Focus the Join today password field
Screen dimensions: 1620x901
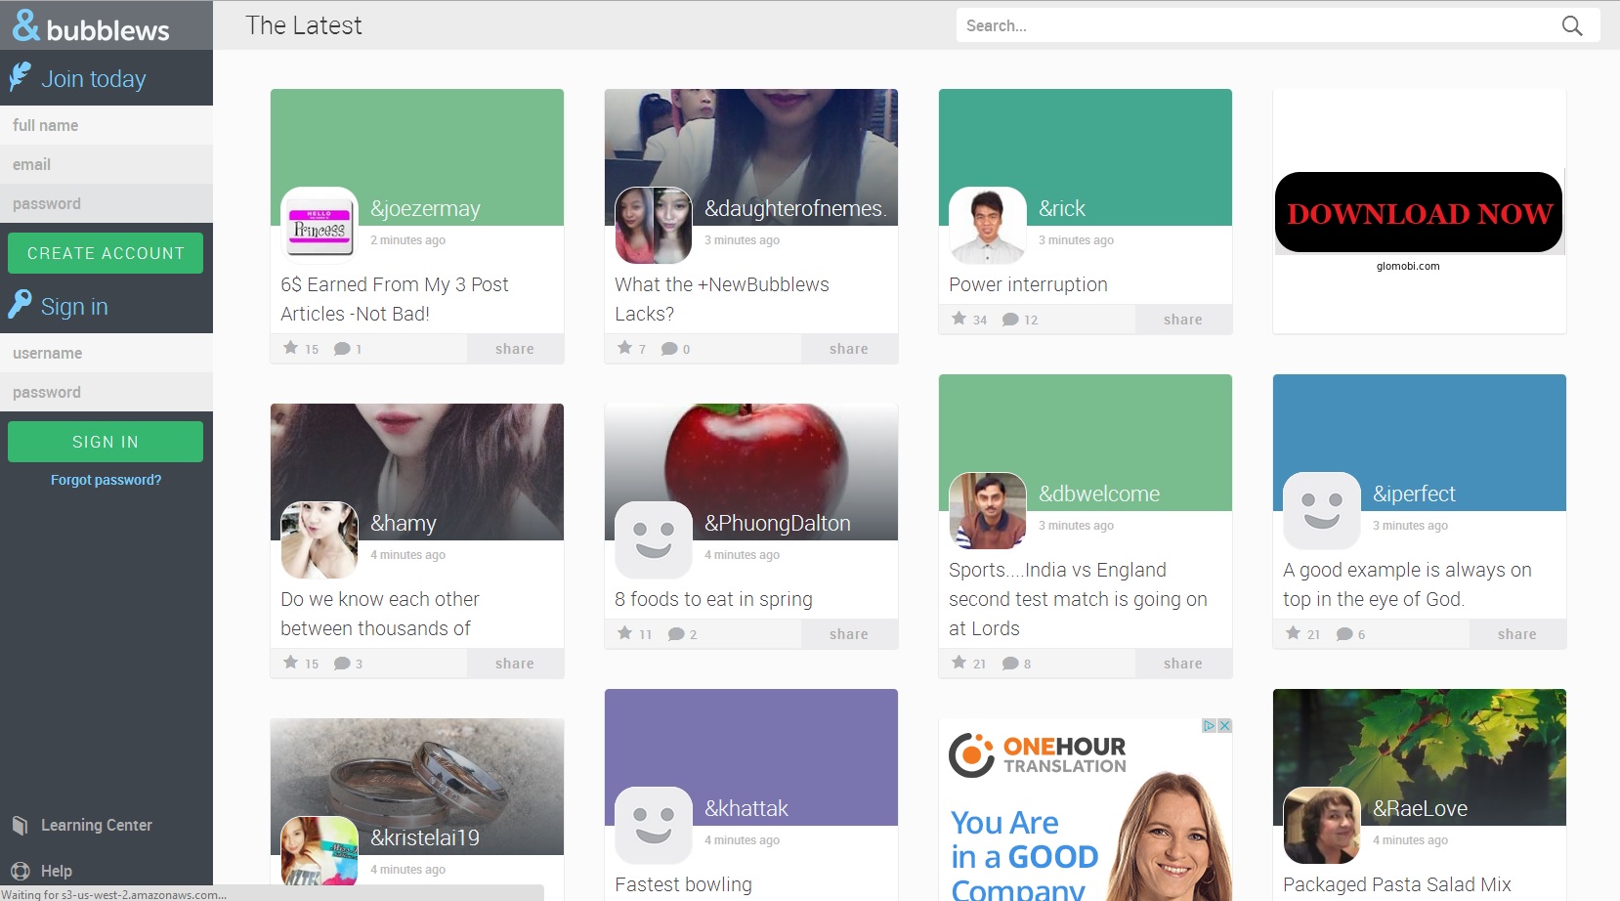pos(107,203)
